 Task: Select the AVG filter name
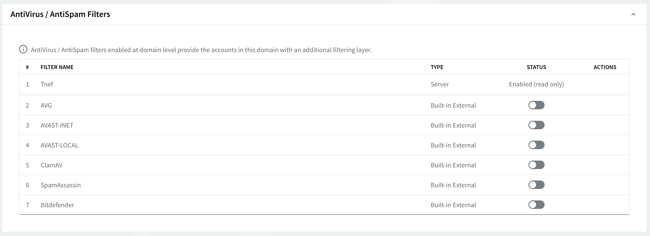46,106
